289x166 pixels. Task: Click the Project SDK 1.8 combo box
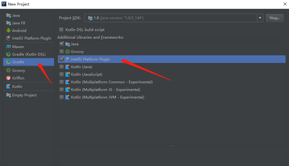(174, 18)
